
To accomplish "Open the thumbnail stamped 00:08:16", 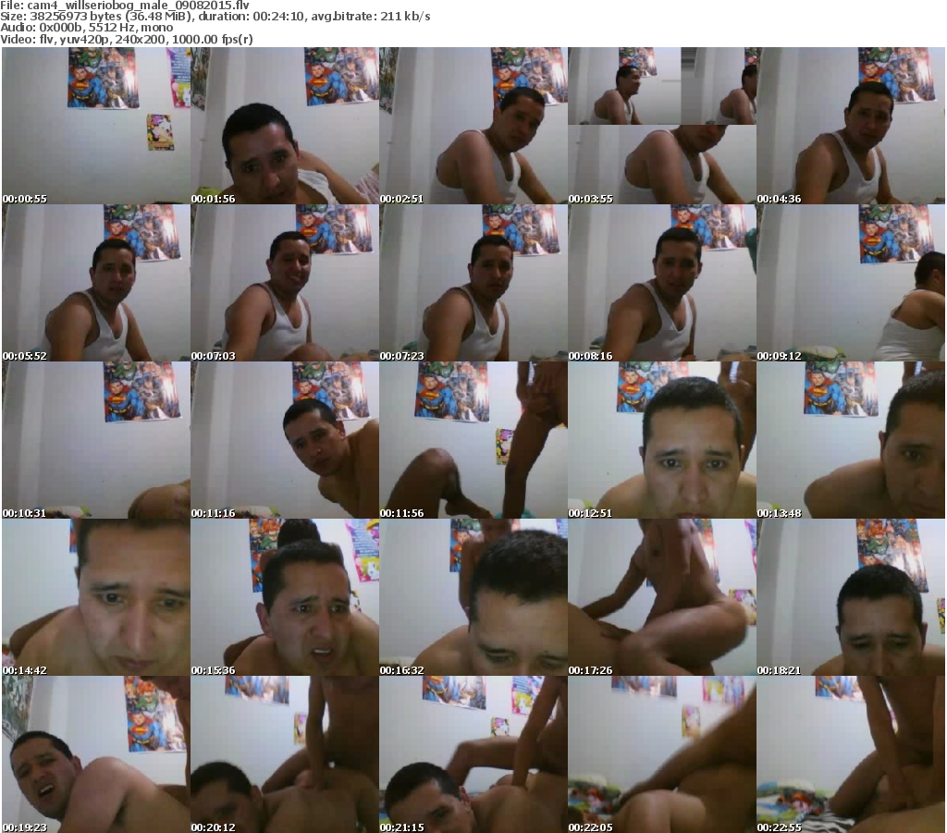I will point(662,283).
